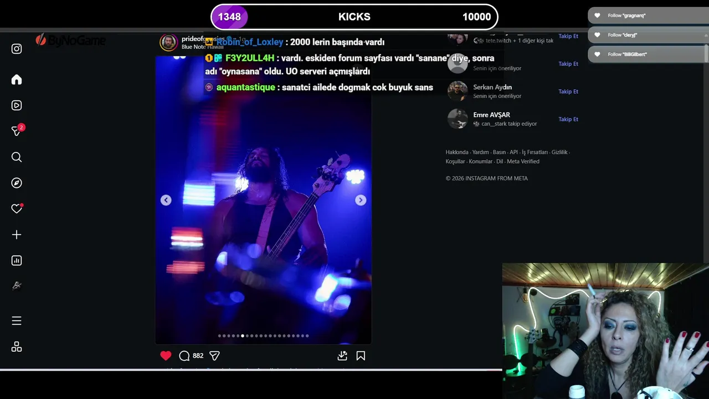Open the Meta Verified footer link
This screenshot has width=709, height=399.
[x=523, y=162]
